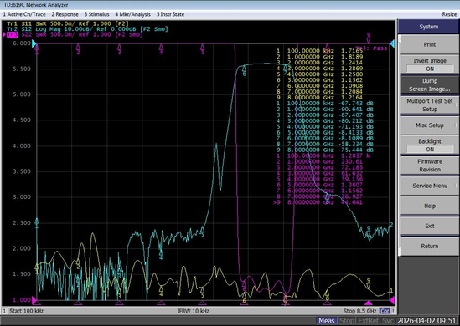Expand the Service Menu submenu

click(430, 186)
